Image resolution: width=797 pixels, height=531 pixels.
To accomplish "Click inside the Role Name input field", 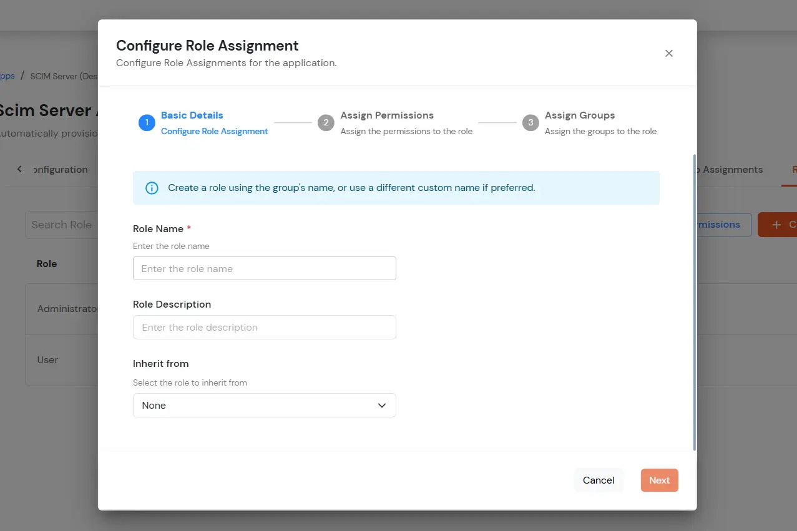I will point(264,268).
